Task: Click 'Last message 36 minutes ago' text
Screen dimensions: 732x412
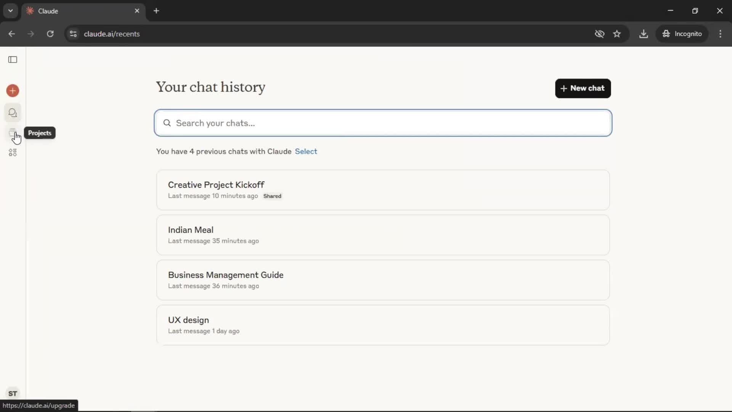Action: [x=213, y=286]
